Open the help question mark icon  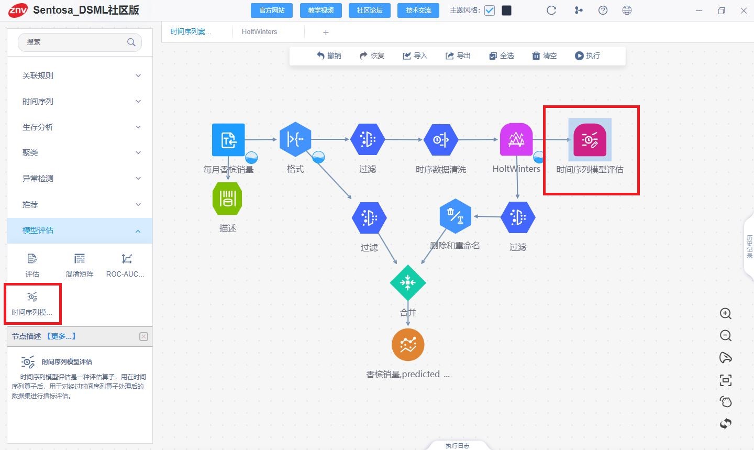603,10
